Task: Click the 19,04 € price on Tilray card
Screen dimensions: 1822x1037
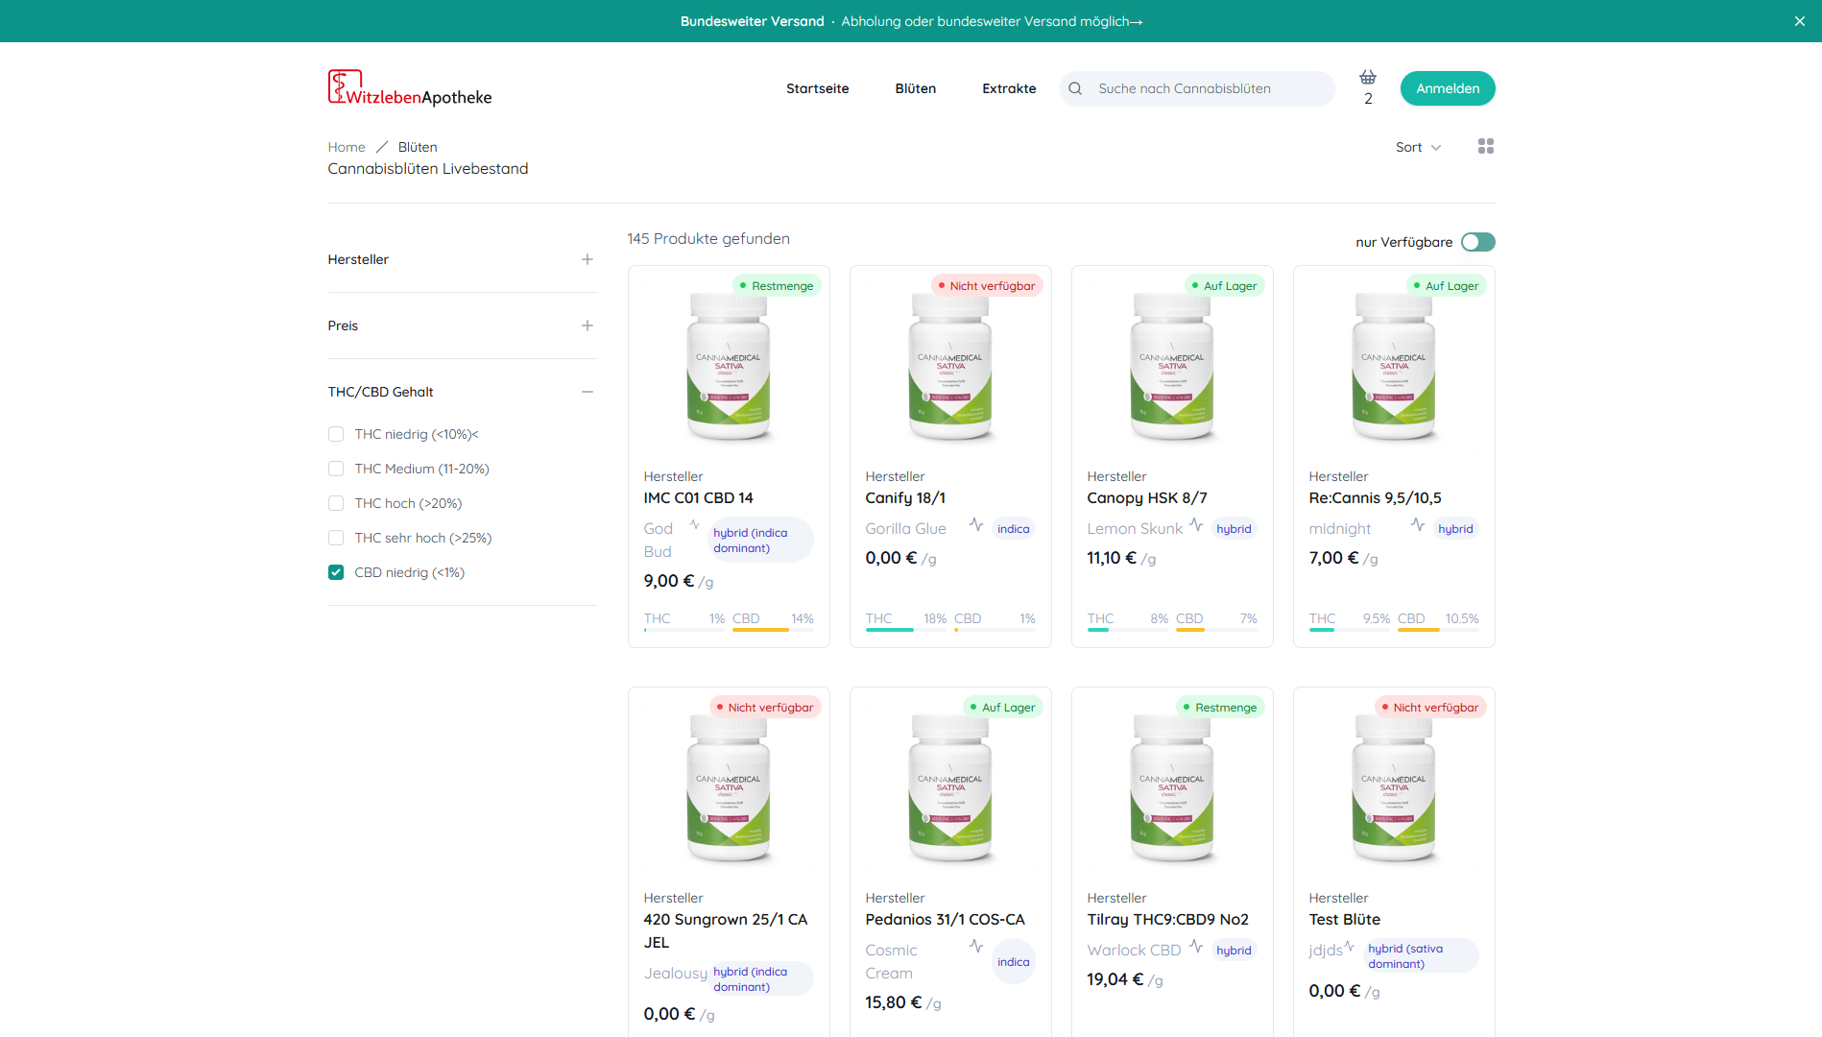Action: coord(1115,979)
